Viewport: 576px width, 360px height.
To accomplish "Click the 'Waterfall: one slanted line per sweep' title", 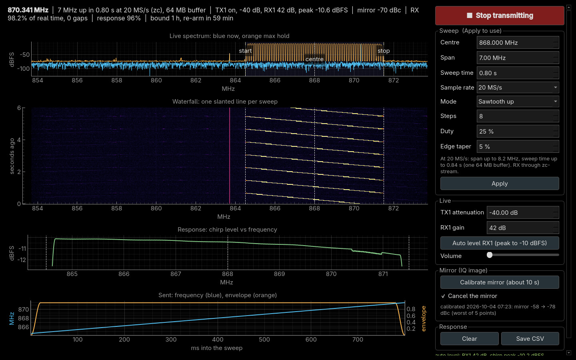I will 225,102.
